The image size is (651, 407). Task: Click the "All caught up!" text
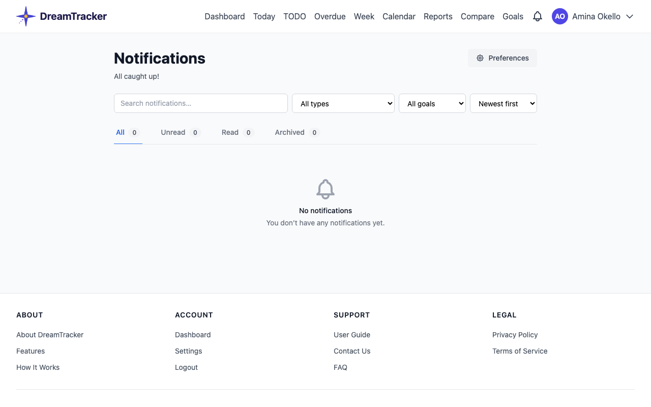(136, 76)
